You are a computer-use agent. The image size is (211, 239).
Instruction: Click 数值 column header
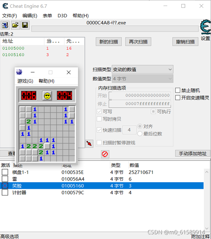pyautogui.click(x=134, y=165)
